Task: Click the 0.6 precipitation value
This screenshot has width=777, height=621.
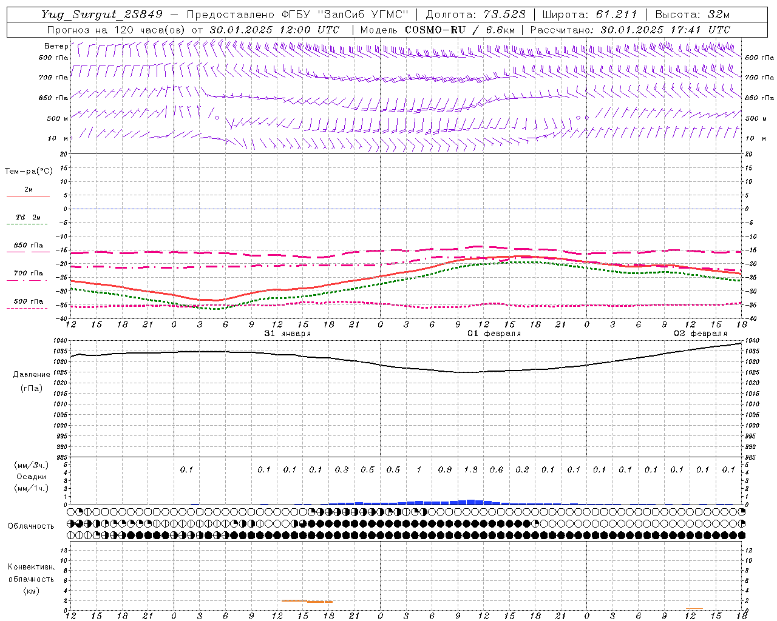Action: [x=497, y=469]
